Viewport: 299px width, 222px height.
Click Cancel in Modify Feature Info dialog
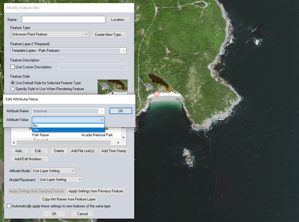pos(82,214)
